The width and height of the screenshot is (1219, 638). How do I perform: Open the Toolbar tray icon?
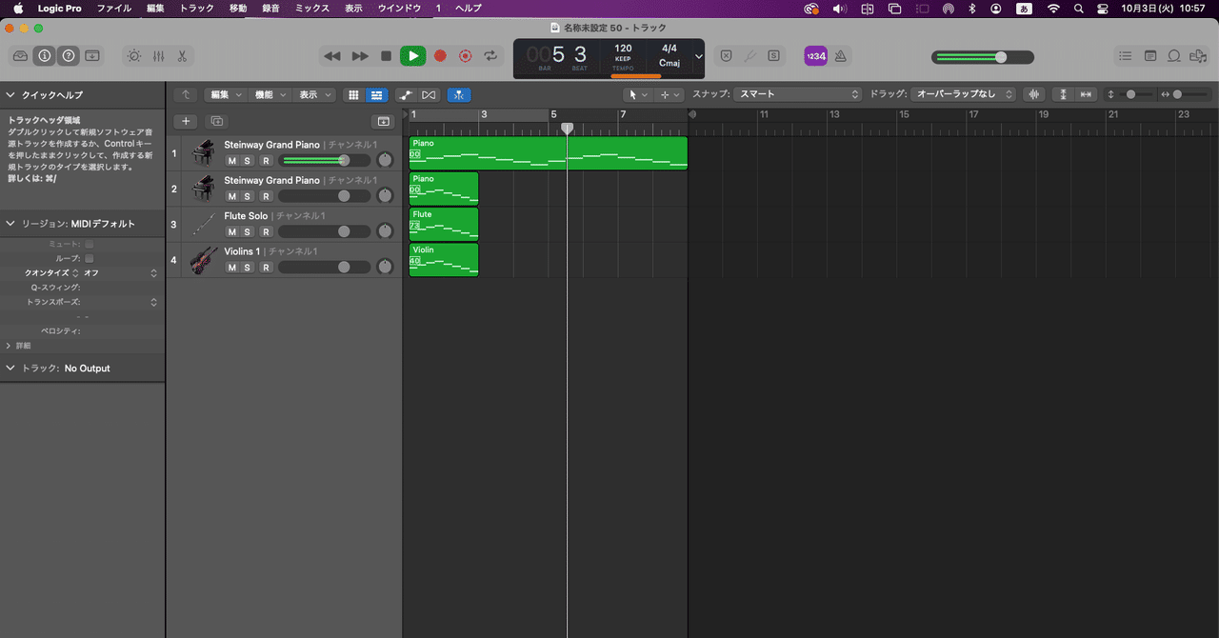click(x=92, y=56)
